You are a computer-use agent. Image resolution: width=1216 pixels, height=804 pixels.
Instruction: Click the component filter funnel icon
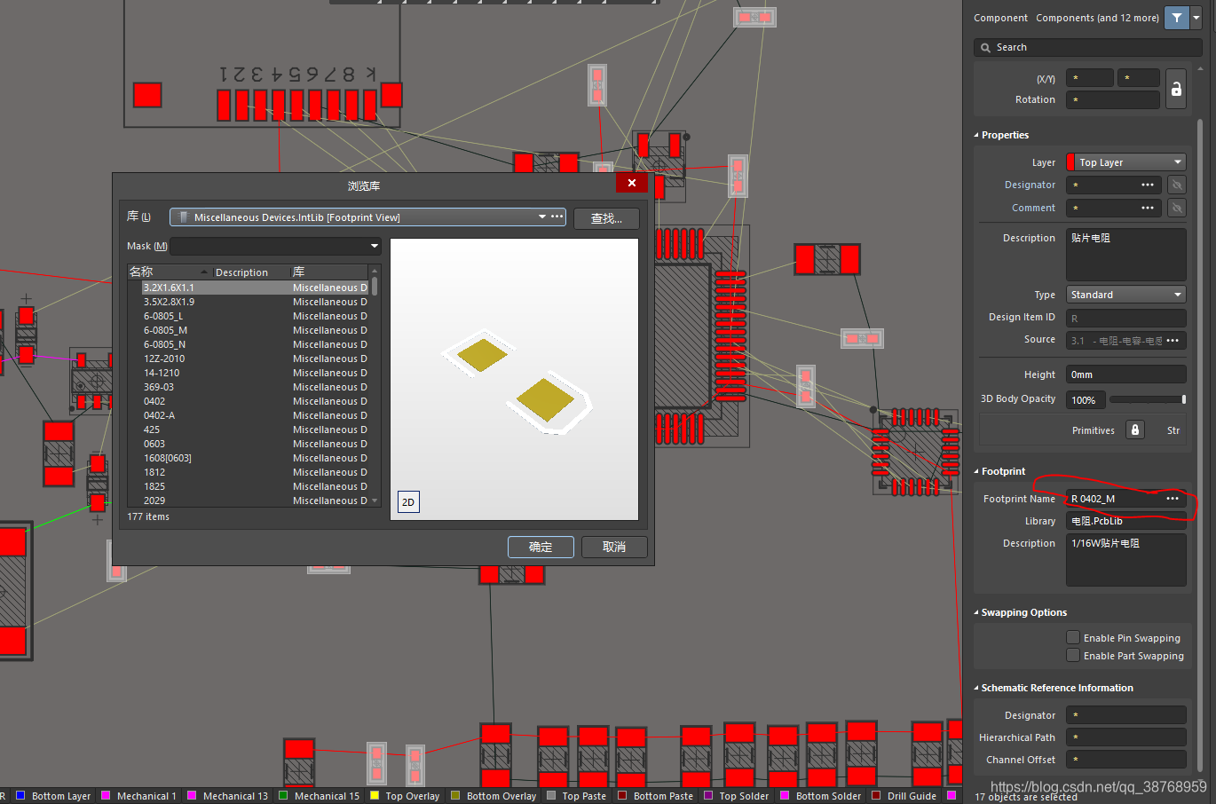coord(1176,18)
